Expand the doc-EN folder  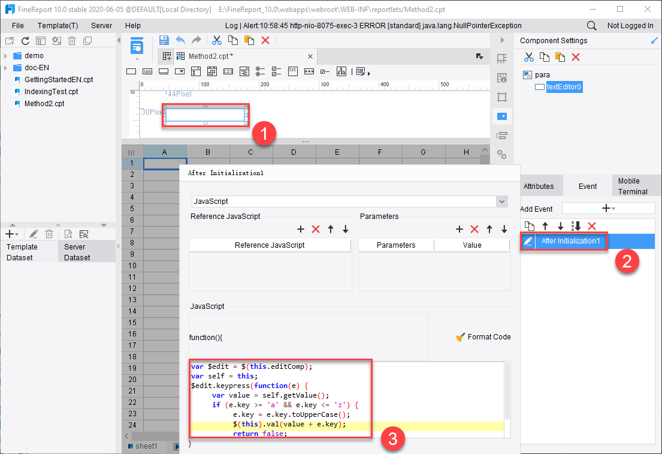pos(5,68)
